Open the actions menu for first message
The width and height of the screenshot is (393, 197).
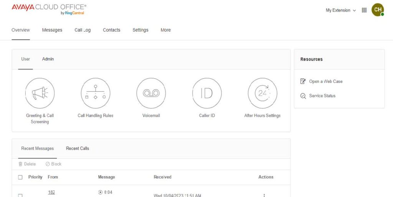(x=264, y=195)
